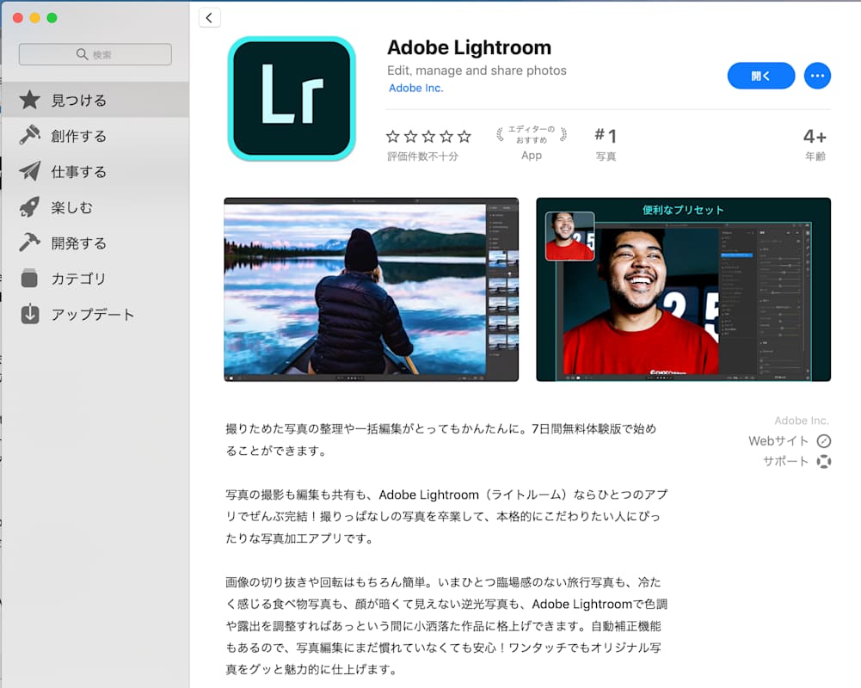This screenshot has height=688, width=861.
Task: Click the エディターのおすすめ editor's choice badge
Action: [532, 142]
